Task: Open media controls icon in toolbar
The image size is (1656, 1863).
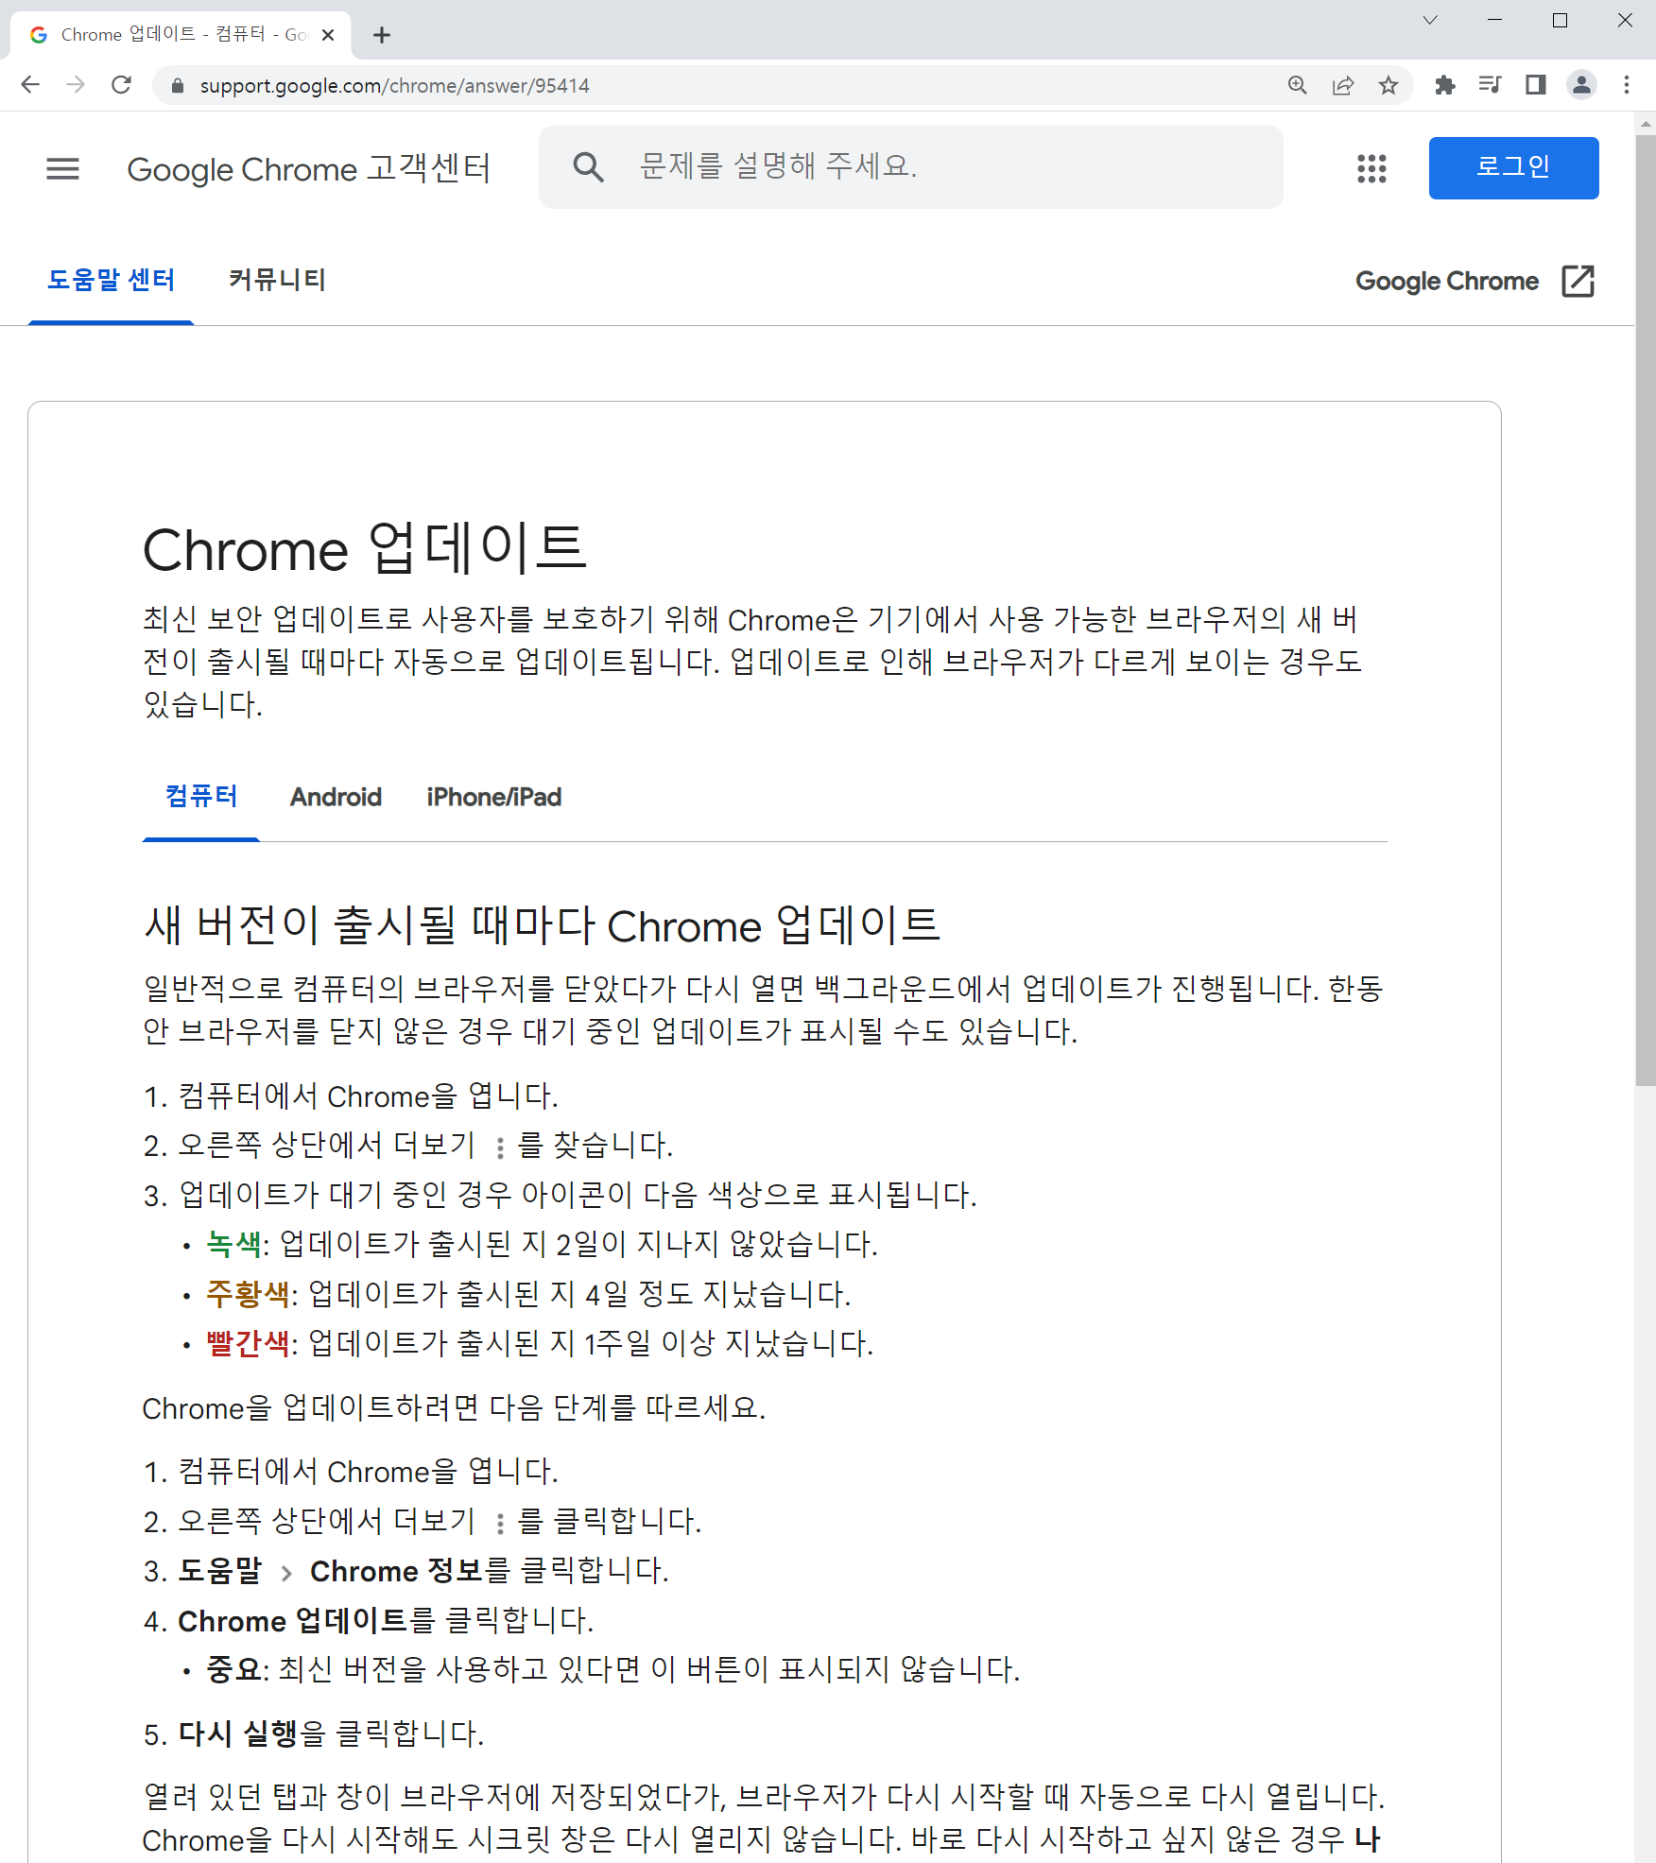Action: coord(1491,85)
